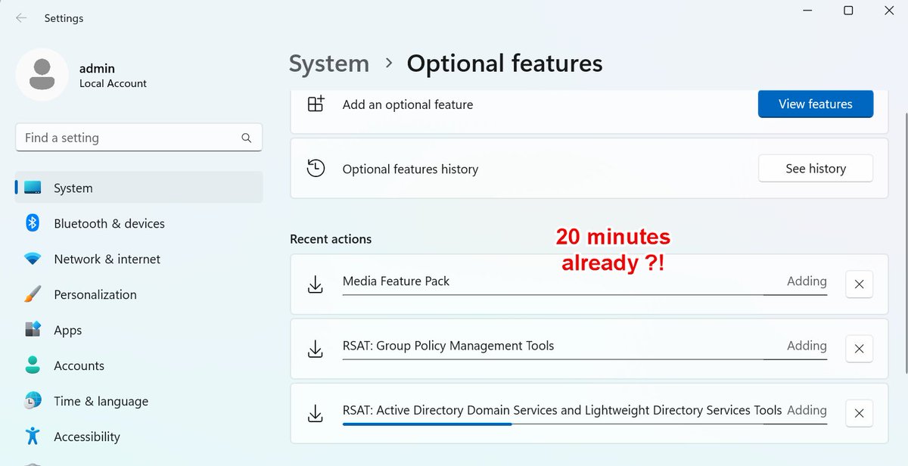Open Bluetooth & devices settings
Viewport: 908px width, 466px height.
click(139, 223)
